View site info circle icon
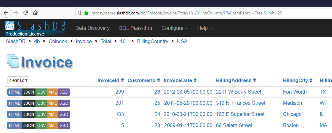This screenshot has height=133, width=332. pyautogui.click(x=80, y=13)
